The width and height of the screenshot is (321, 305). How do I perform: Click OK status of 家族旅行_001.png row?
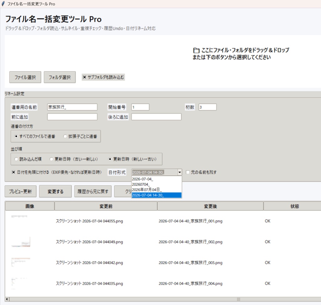pos(268,221)
